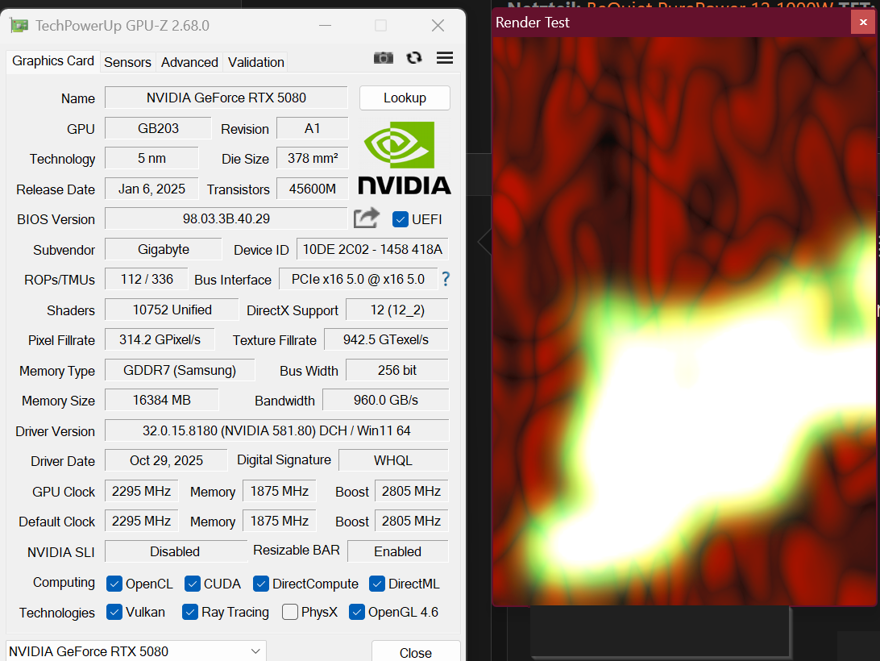Switch to the Sensors tab
Screen dimensions: 880x661
[x=127, y=62]
